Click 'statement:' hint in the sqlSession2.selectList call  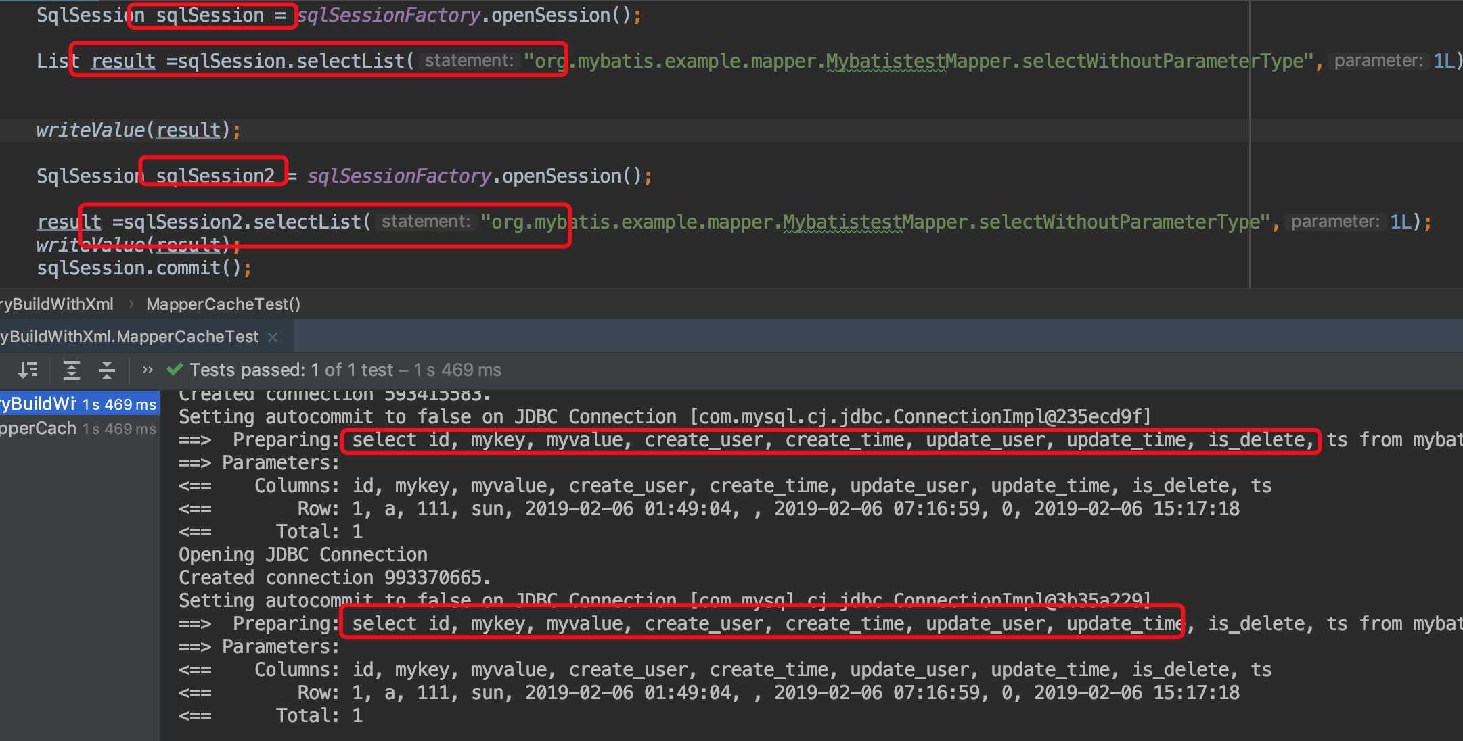click(x=426, y=222)
